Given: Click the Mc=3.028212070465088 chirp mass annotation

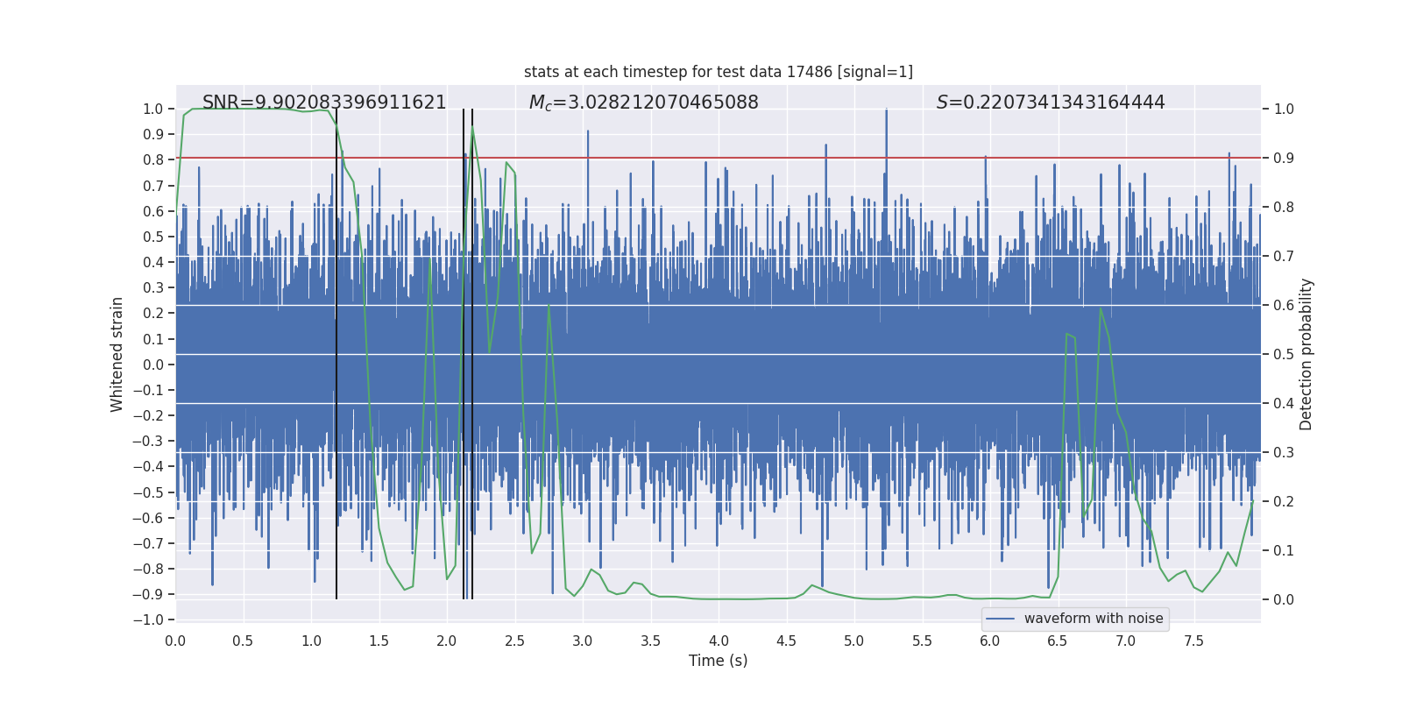Looking at the screenshot, I should (x=644, y=103).
